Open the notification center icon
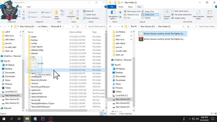The height and width of the screenshot is (122, 217). (x=213, y=119)
